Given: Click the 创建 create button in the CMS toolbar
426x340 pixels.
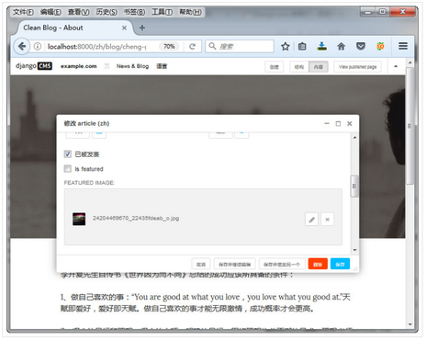Looking at the screenshot, I should coord(275,67).
